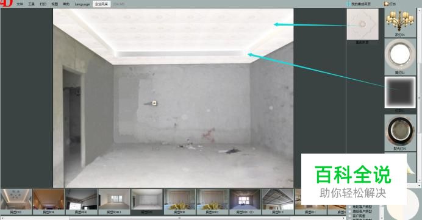Open the 工具 menu
Screen dimensions: 422x220
[31, 4]
